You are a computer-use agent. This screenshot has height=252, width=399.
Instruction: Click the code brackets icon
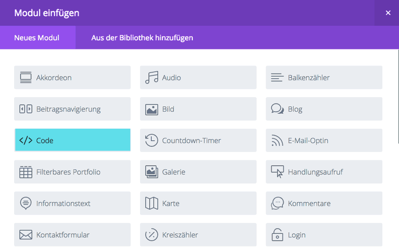26,140
